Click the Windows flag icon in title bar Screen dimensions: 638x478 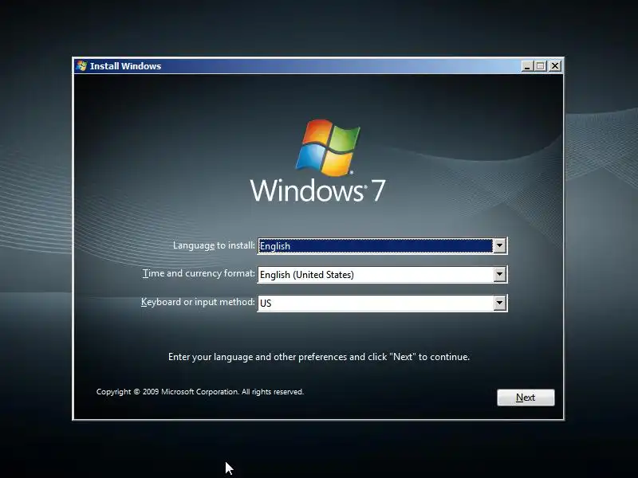click(x=82, y=66)
